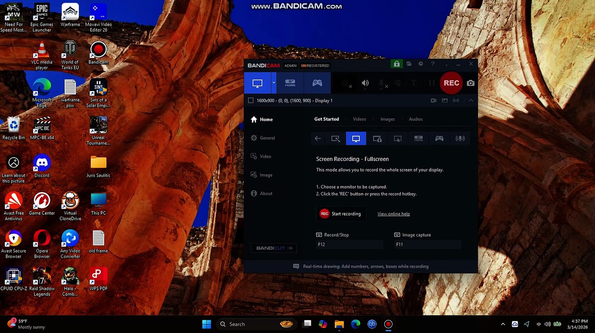
Task: Select rectangle area recording mode icon
Action: tap(336, 138)
